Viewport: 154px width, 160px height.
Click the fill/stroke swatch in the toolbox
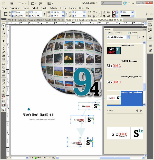click(x=3, y=96)
